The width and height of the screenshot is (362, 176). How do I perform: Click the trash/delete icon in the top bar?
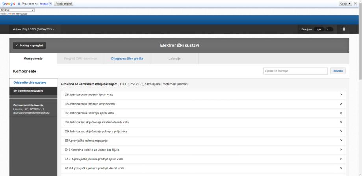[x=344, y=29]
